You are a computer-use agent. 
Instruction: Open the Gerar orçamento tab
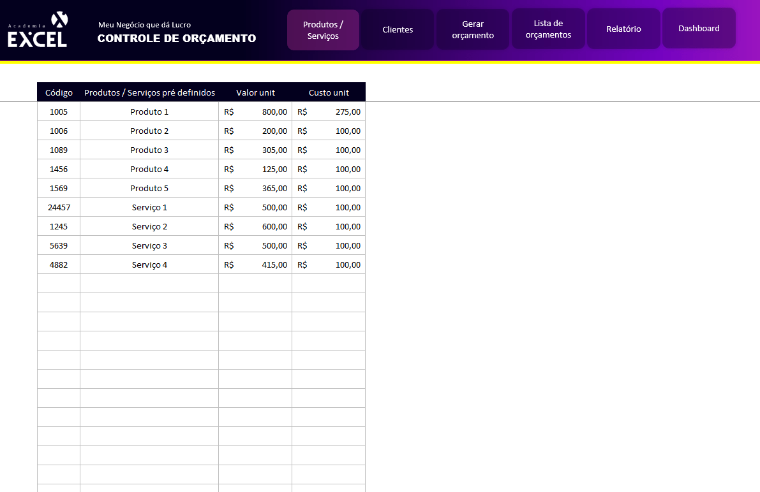(x=473, y=29)
